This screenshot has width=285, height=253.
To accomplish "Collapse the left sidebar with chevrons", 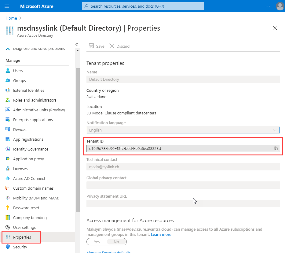I will click(77, 44).
